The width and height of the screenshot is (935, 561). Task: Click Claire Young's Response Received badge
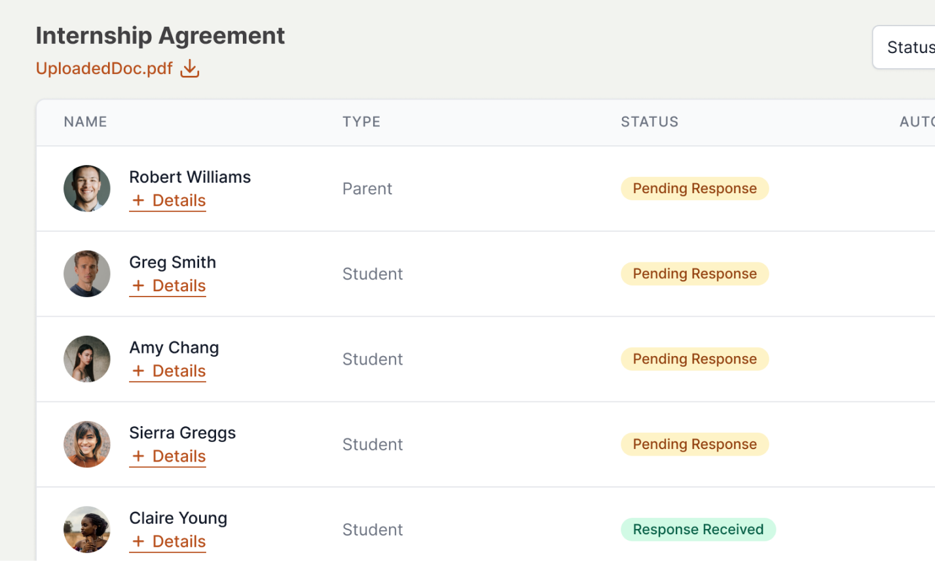click(x=698, y=530)
